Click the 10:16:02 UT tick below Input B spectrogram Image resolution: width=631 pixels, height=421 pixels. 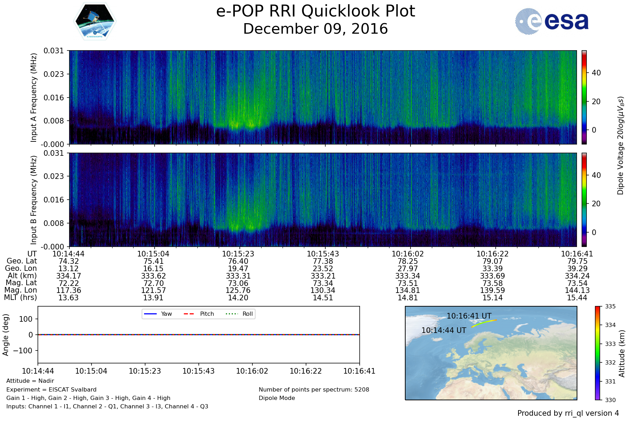pos(407,254)
